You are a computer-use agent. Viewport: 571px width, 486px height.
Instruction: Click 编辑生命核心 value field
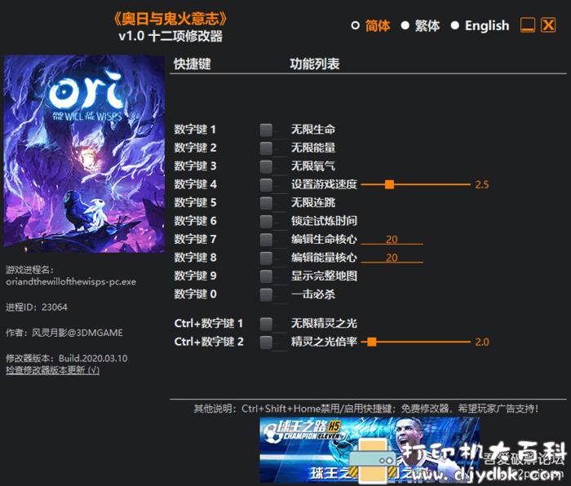392,240
